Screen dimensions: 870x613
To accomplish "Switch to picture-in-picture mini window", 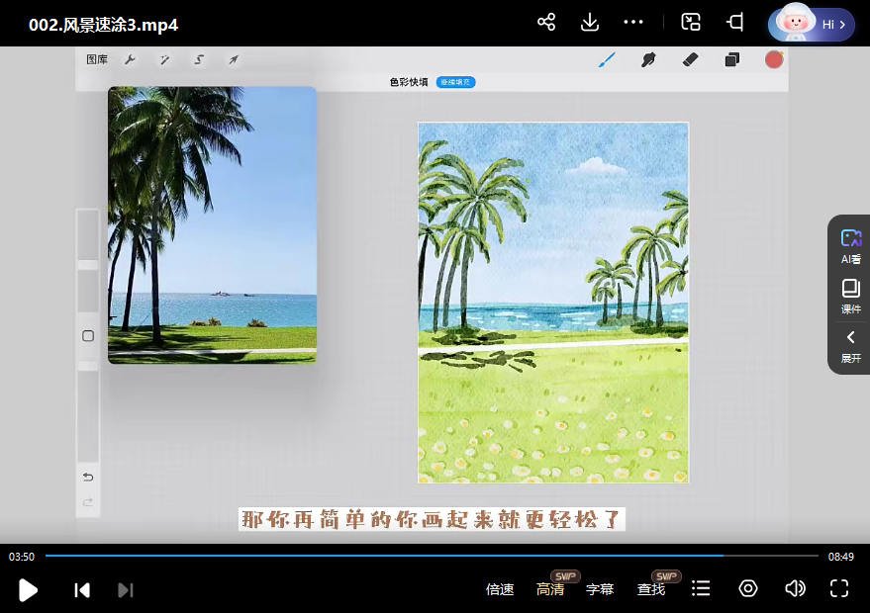I will [692, 22].
